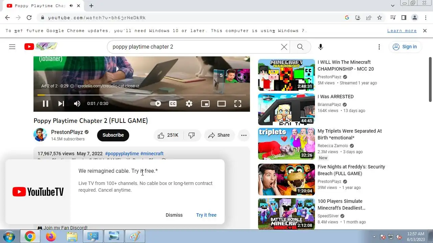433x243 pixels.
Task: Click the browser address bar
Action: [x=189, y=18]
